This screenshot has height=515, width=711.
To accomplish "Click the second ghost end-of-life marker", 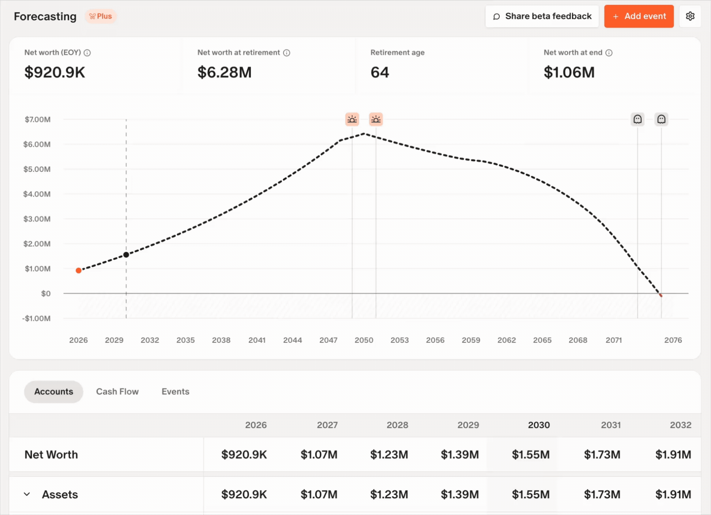I will (661, 119).
